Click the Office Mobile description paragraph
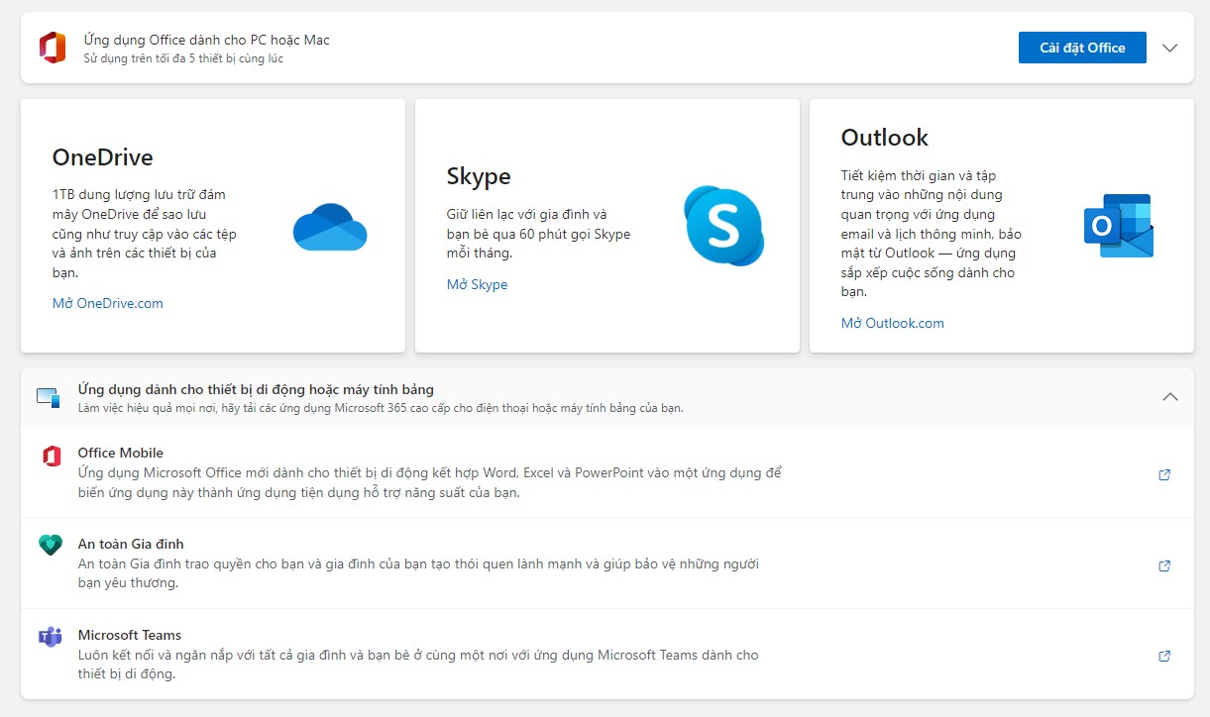Image resolution: width=1210 pixels, height=717 pixels. coord(430,482)
